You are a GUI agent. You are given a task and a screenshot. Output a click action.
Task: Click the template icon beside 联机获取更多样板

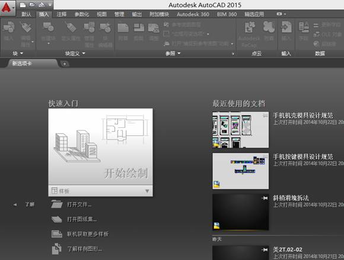[x=57, y=234]
